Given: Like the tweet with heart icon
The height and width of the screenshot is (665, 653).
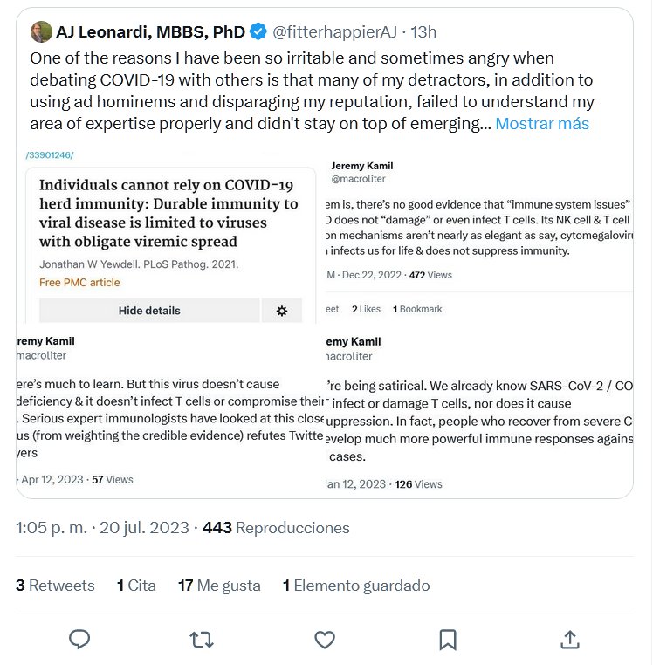Looking at the screenshot, I should 325,640.
